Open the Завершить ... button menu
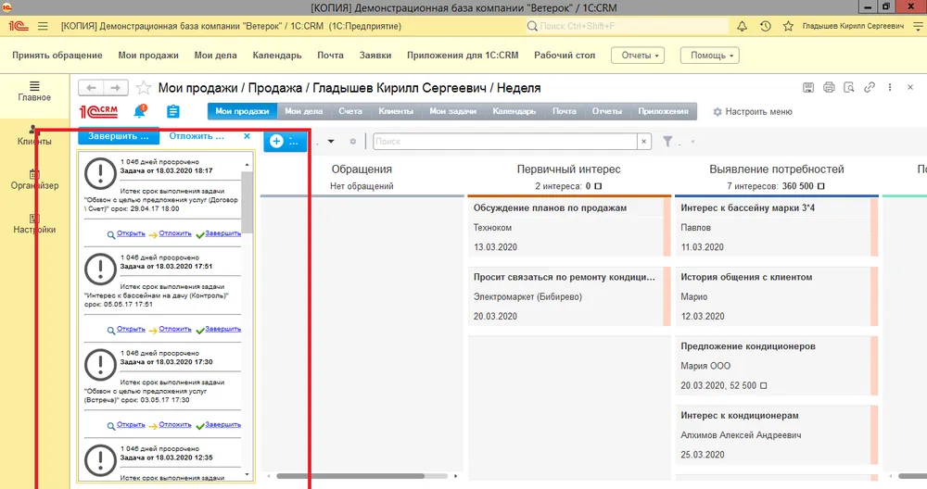This screenshot has height=489, width=927. click(119, 136)
